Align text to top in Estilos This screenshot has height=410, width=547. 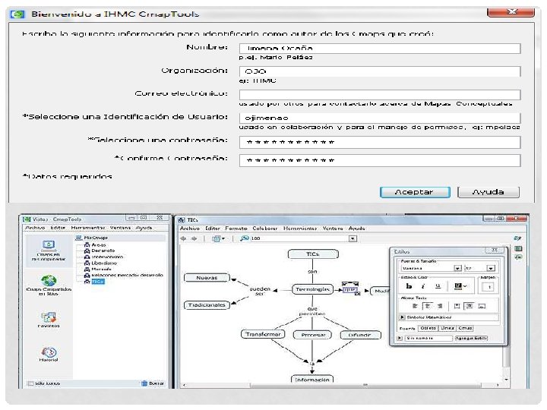(x=457, y=306)
